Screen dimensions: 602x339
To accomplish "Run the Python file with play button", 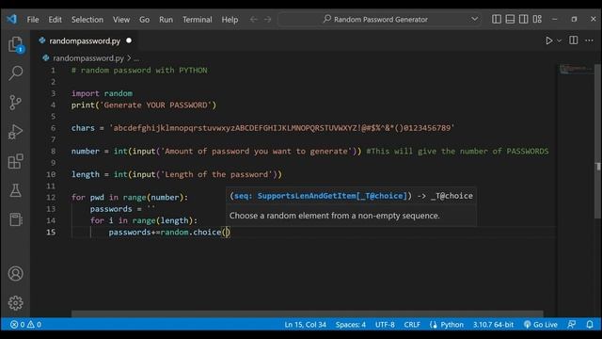I will (549, 40).
